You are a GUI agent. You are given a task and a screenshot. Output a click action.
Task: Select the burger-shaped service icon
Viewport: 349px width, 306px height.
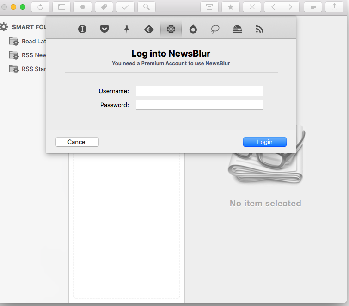tap(238, 29)
